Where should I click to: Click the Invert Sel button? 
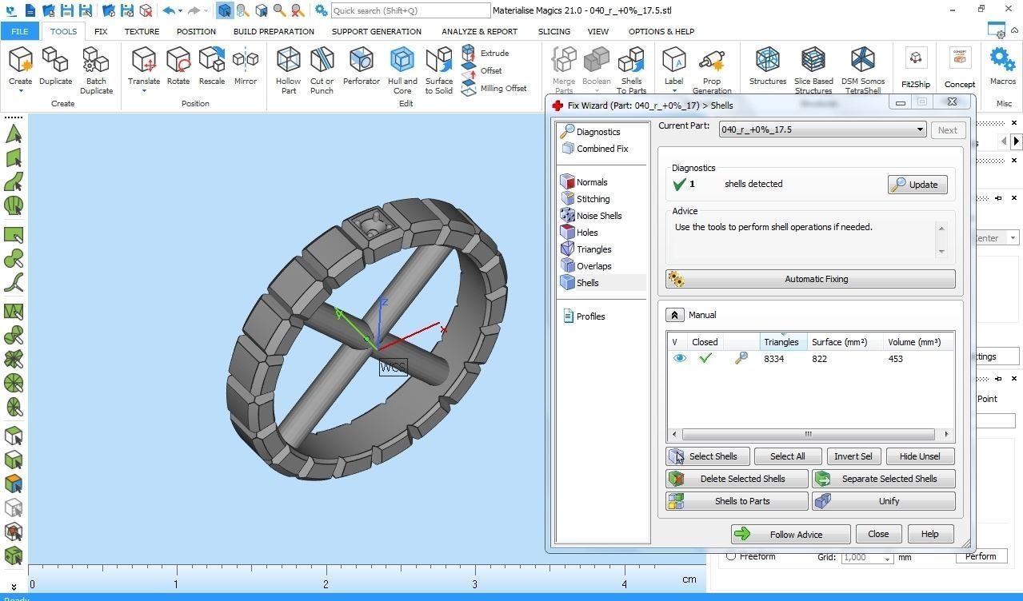pos(853,456)
